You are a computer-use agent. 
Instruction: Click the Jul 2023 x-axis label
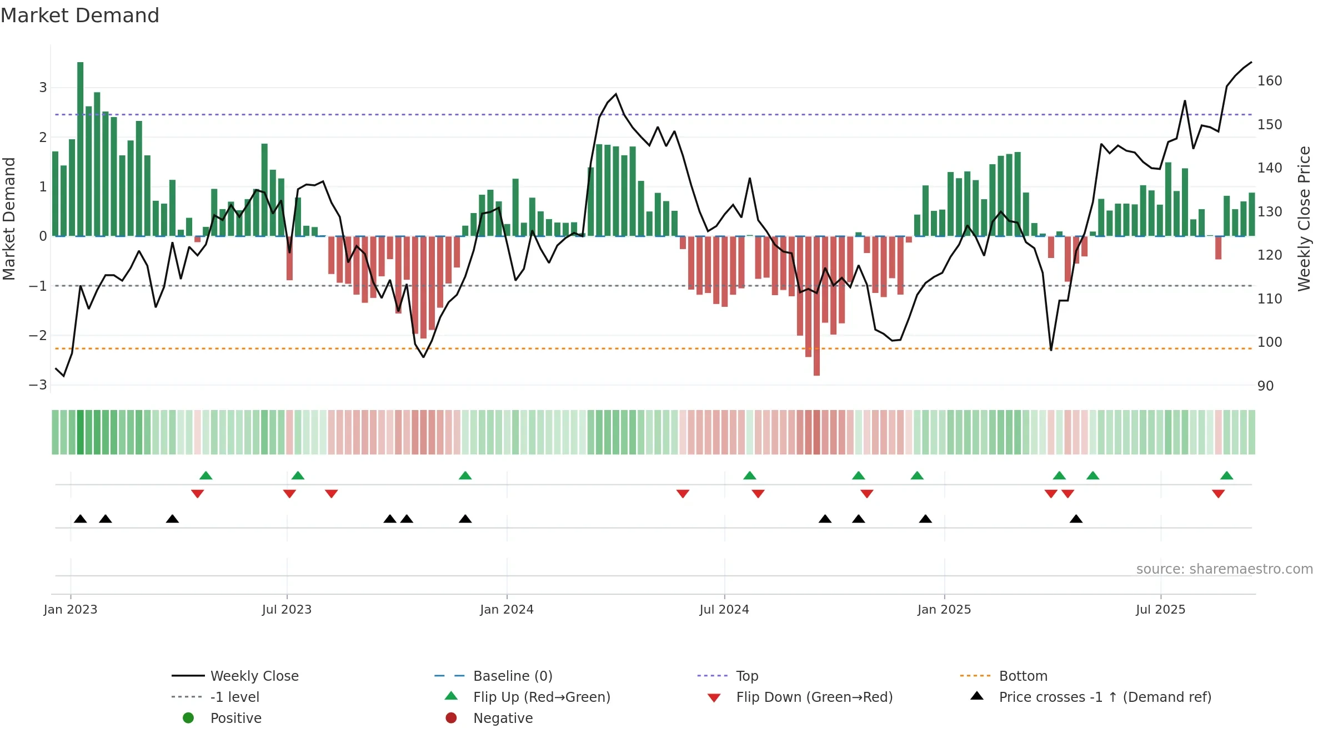287,610
